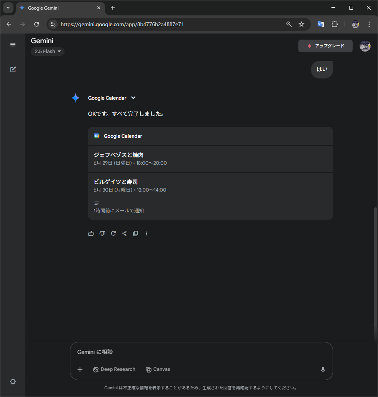
Task: Focus the Gemini に相談 prompt field
Action: click(x=201, y=352)
